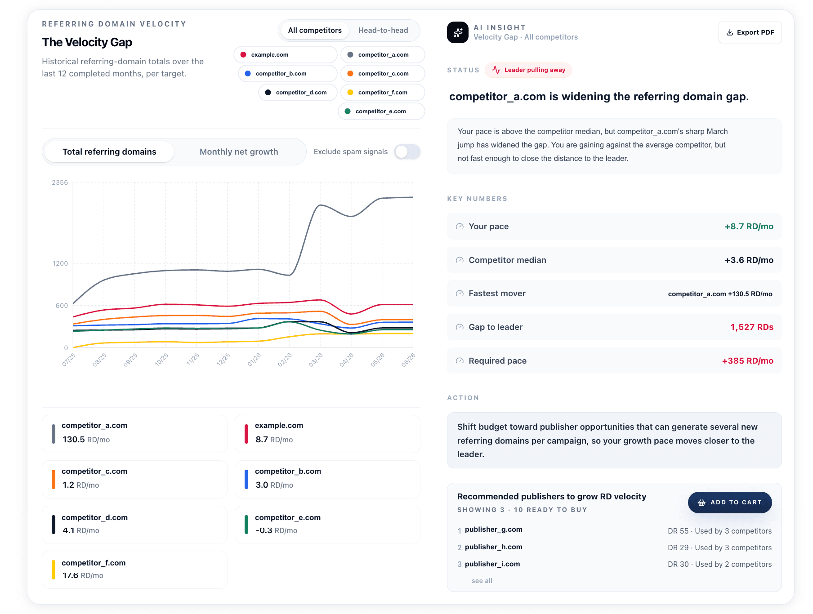Viewport: 813px width, 614px height.
Task: Click the pulse icon in status badge
Action: [x=496, y=70]
